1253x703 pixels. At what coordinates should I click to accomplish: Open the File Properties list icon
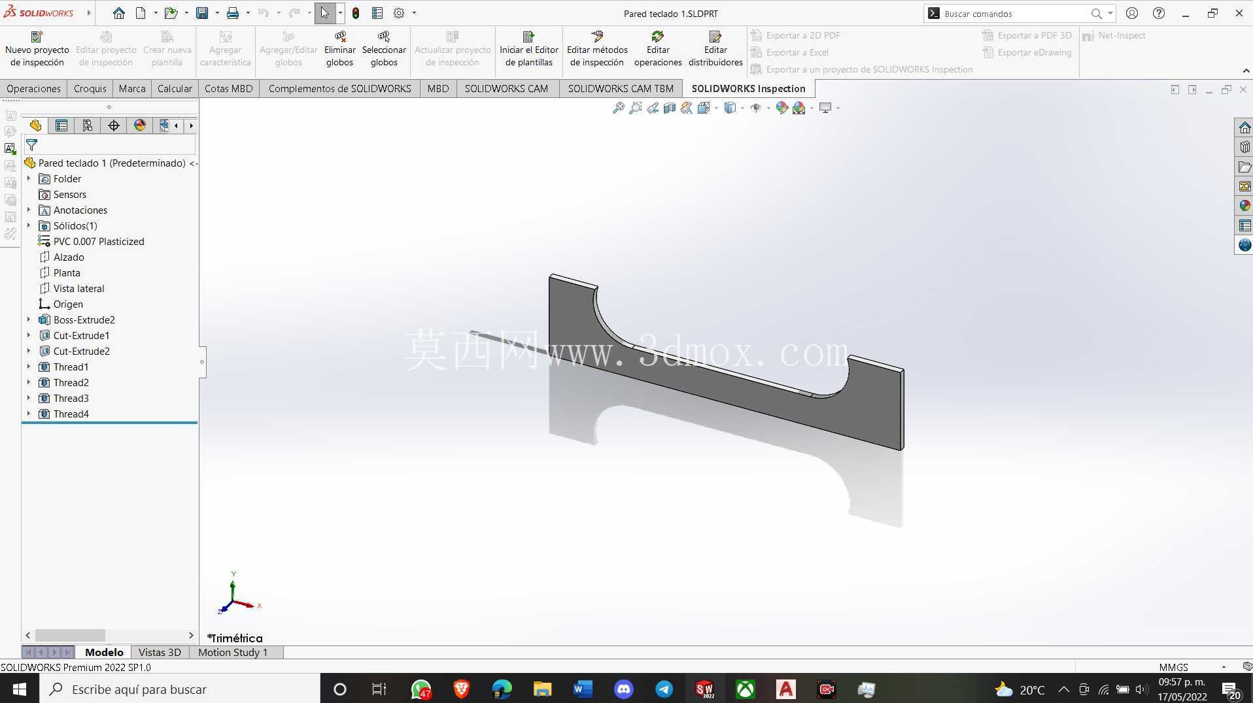pyautogui.click(x=377, y=13)
